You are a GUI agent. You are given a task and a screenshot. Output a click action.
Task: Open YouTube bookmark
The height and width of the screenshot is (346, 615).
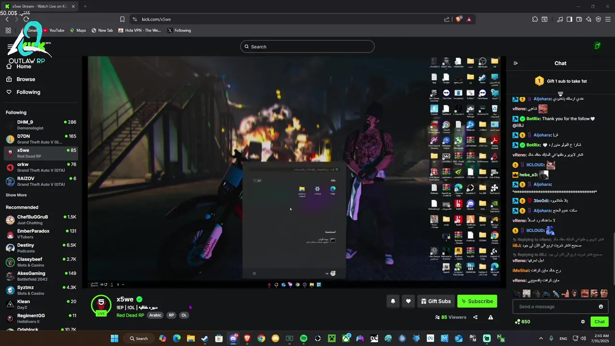click(x=53, y=30)
